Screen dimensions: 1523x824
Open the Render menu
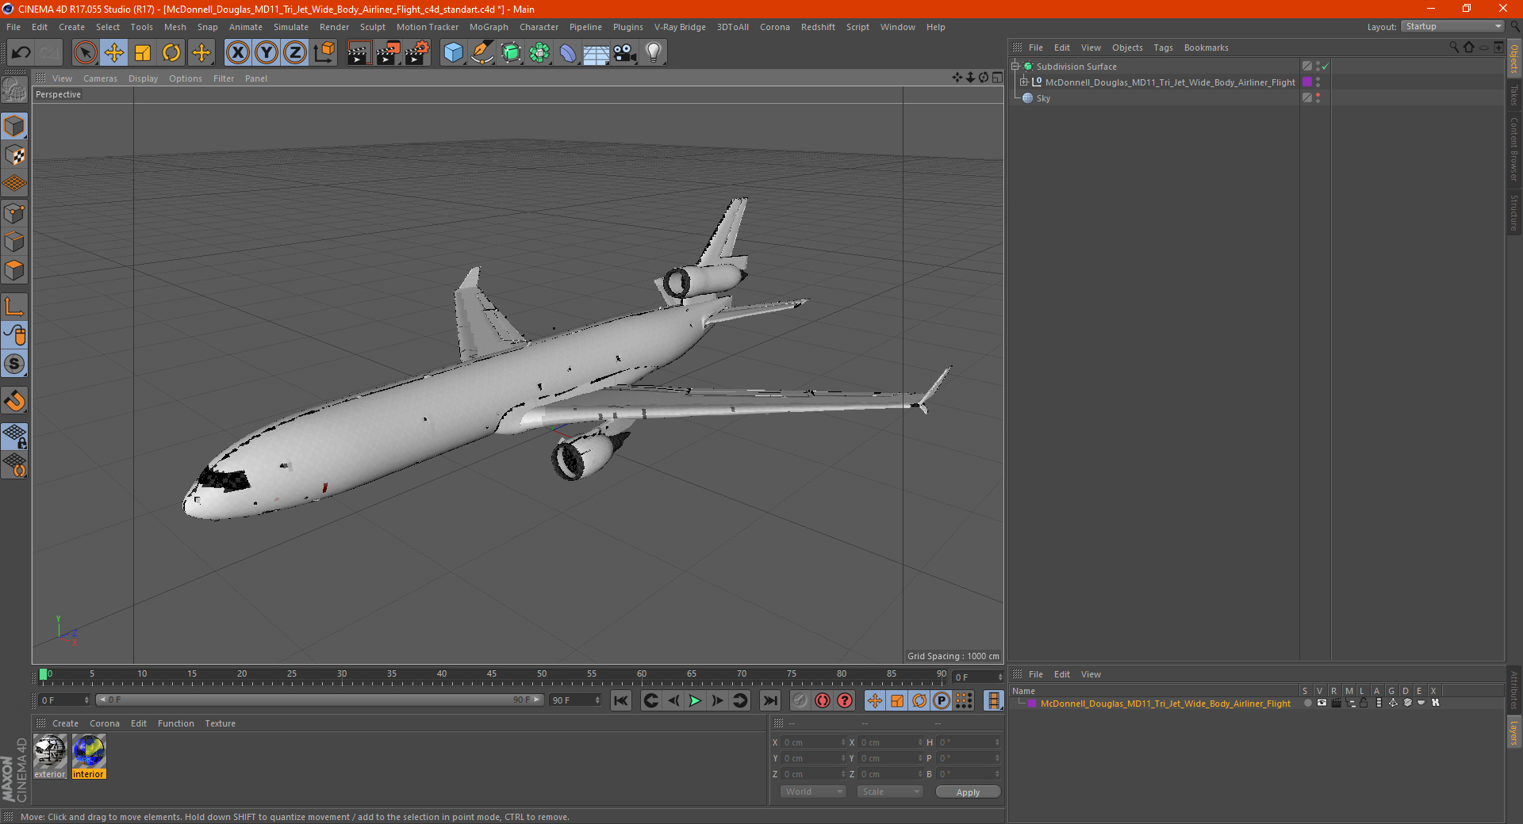[x=334, y=27]
